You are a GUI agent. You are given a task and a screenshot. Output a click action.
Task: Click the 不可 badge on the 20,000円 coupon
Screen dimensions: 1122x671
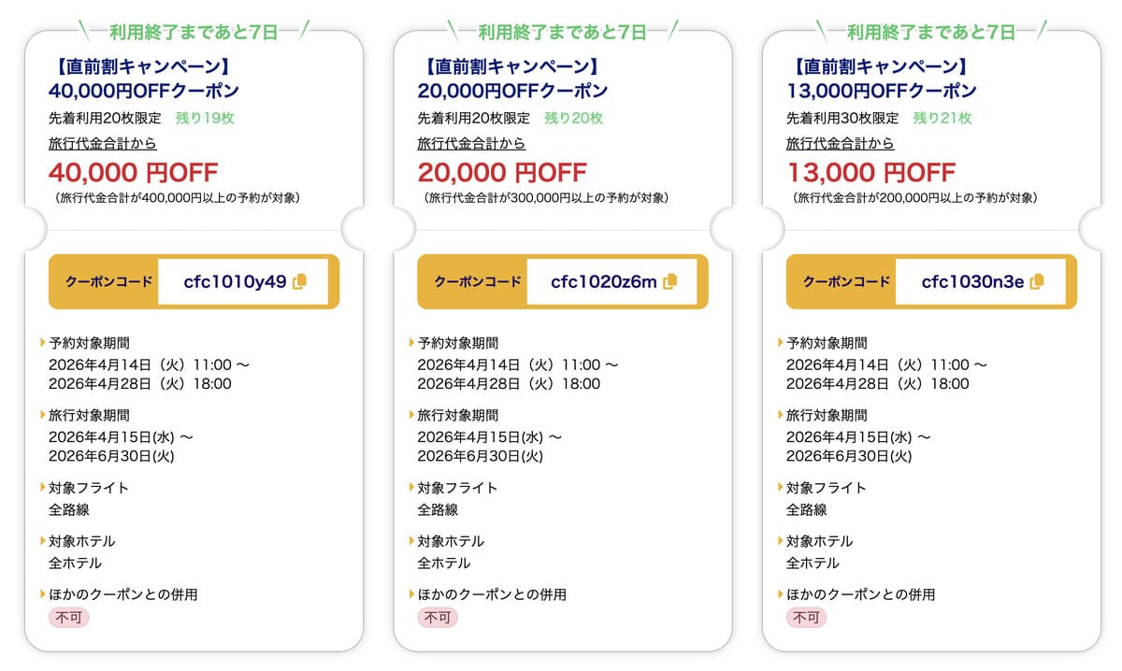point(437,617)
